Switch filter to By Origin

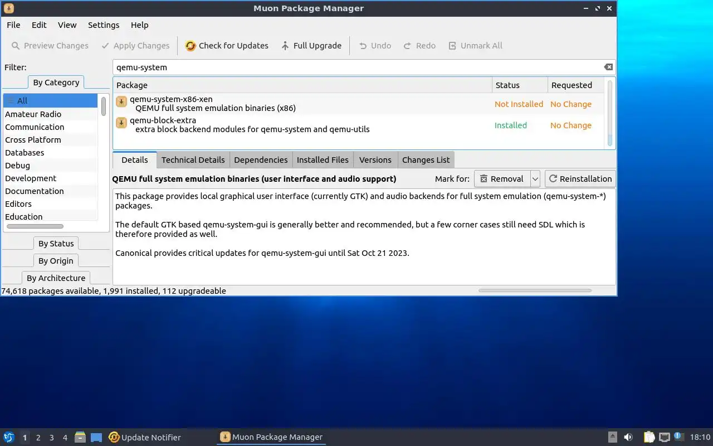point(56,261)
